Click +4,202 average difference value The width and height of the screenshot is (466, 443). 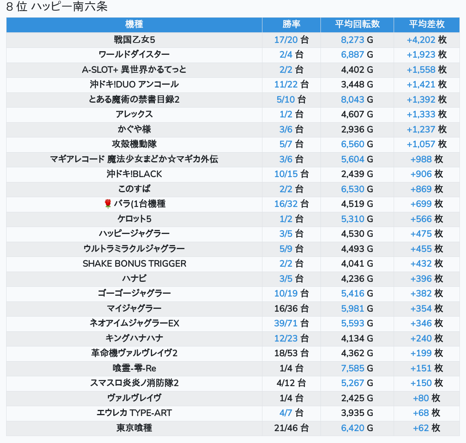(421, 40)
